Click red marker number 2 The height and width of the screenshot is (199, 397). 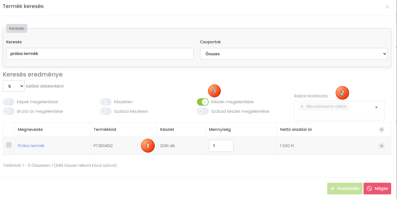coord(342,92)
